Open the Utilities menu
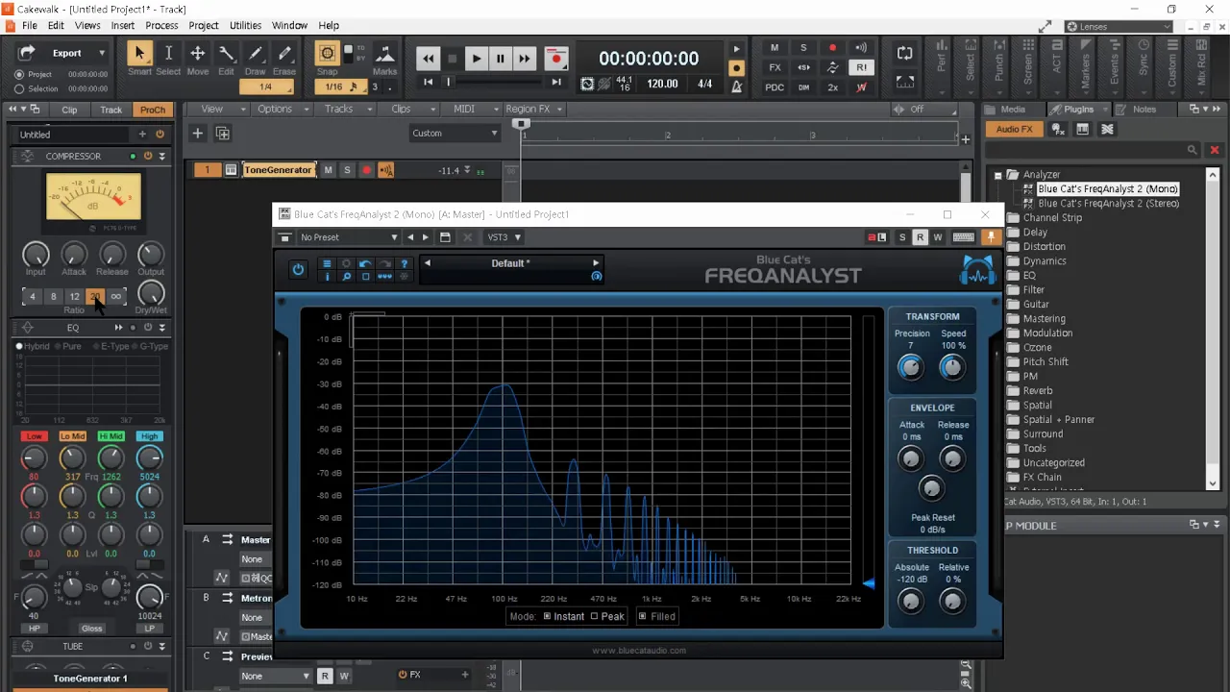Screen dimensions: 1230x692 click(245, 25)
